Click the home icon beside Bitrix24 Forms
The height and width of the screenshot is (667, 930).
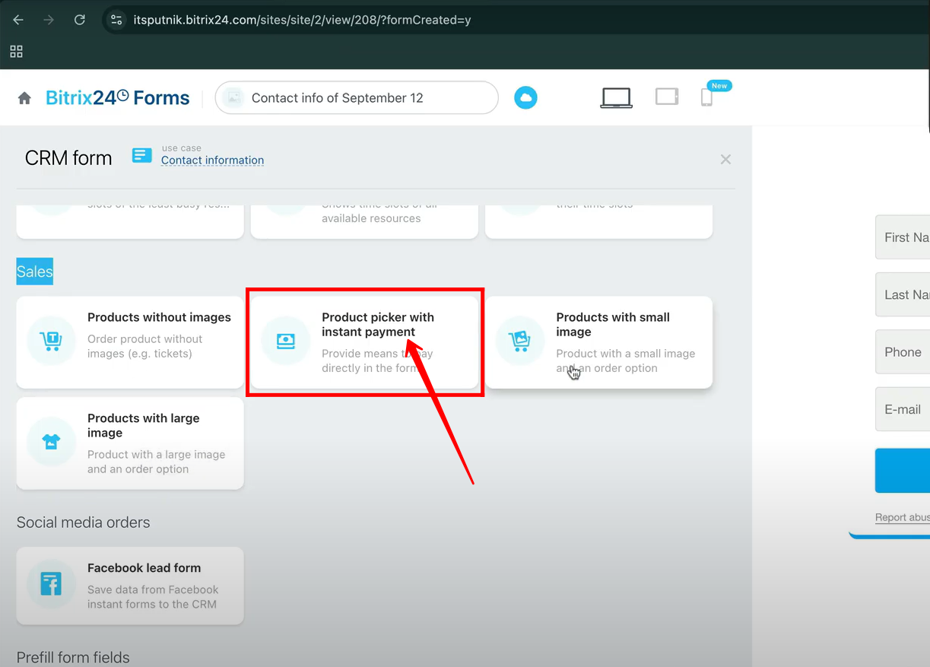[x=24, y=98]
